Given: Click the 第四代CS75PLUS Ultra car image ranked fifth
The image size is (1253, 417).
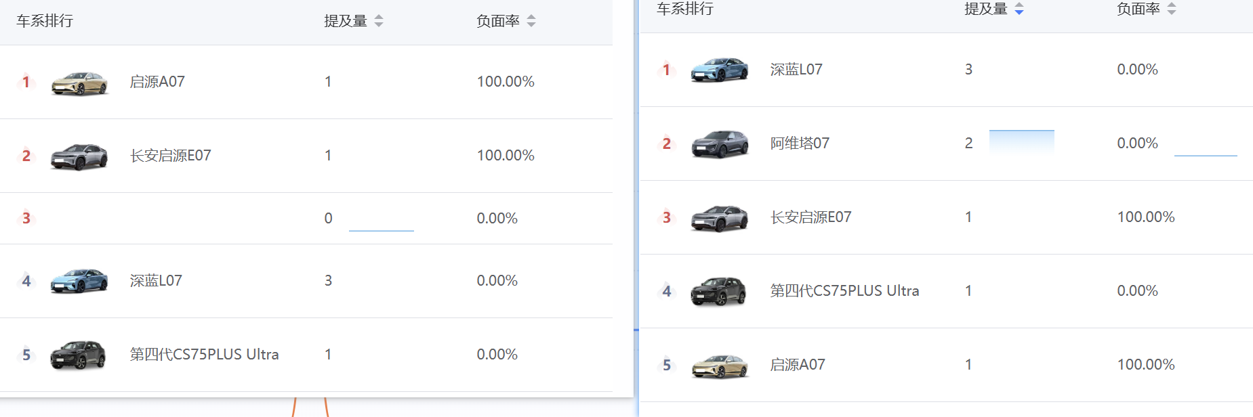Looking at the screenshot, I should pos(79,355).
